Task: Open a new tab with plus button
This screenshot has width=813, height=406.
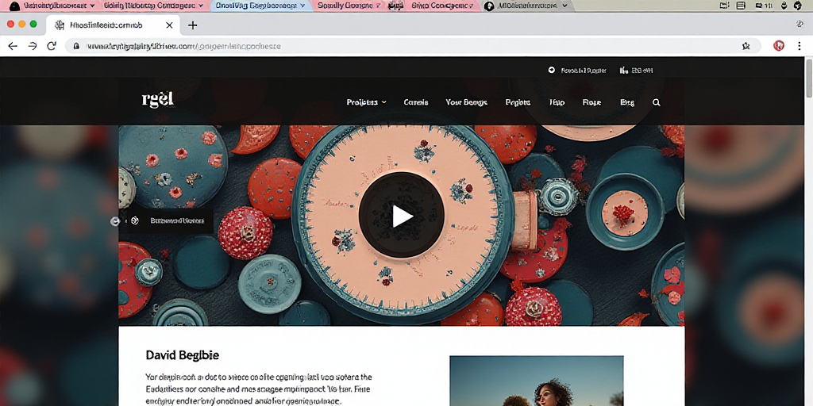Action: (x=192, y=25)
